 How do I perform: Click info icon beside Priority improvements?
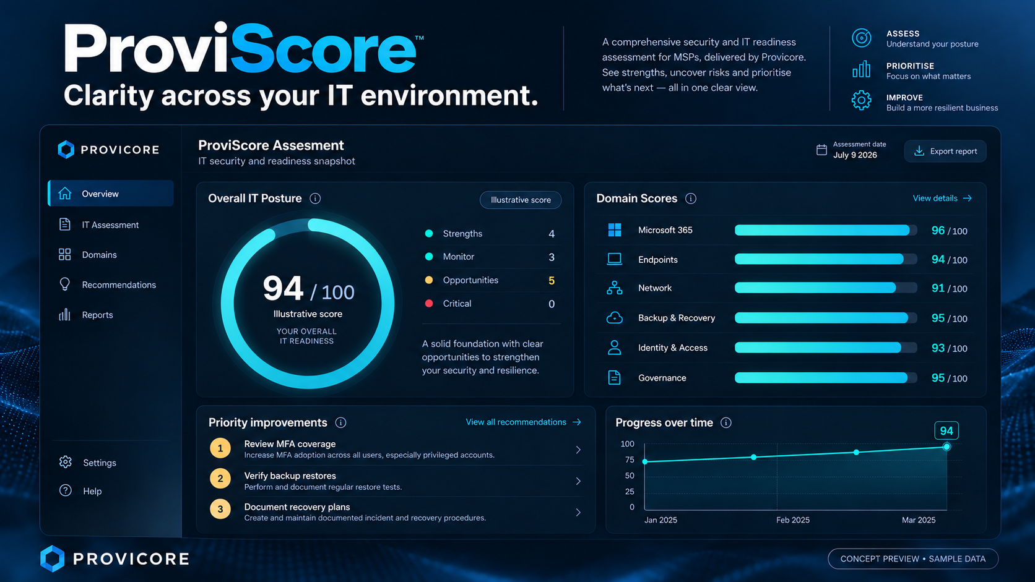coord(340,422)
